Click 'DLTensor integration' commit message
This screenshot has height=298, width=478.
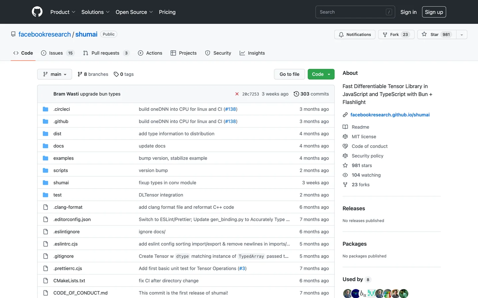161,195
